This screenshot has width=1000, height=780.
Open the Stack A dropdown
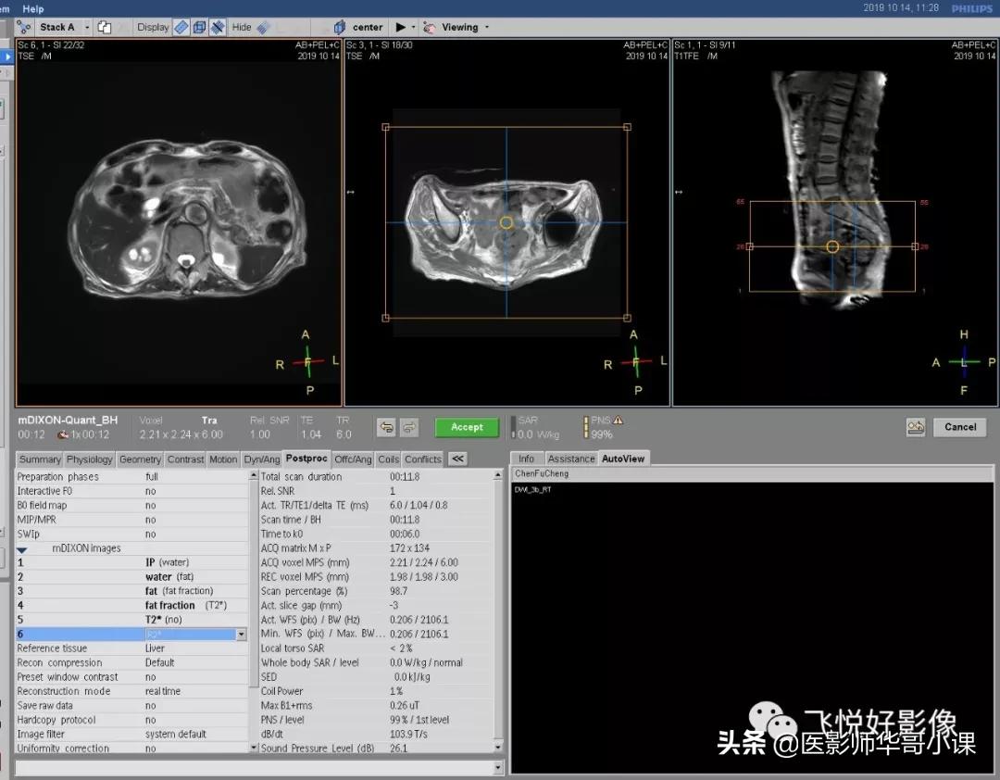pyautogui.click(x=87, y=27)
